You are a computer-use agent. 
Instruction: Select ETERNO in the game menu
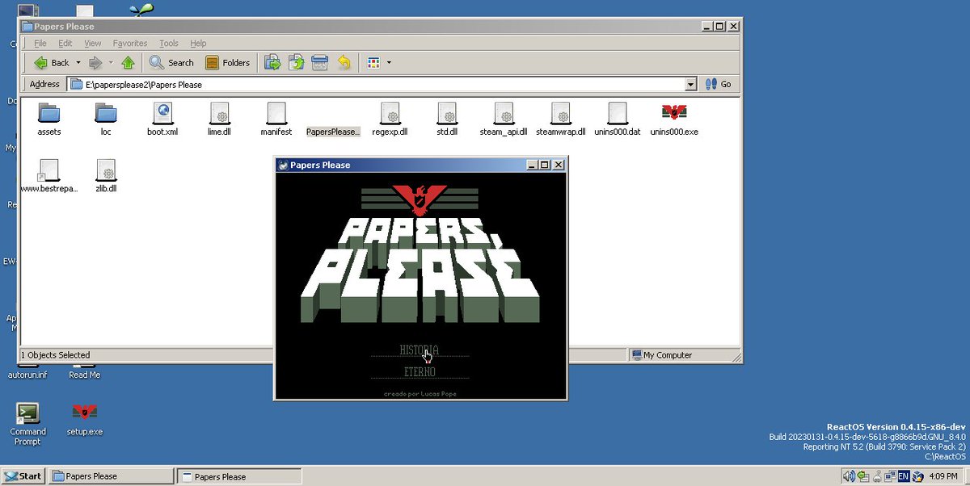click(x=420, y=371)
